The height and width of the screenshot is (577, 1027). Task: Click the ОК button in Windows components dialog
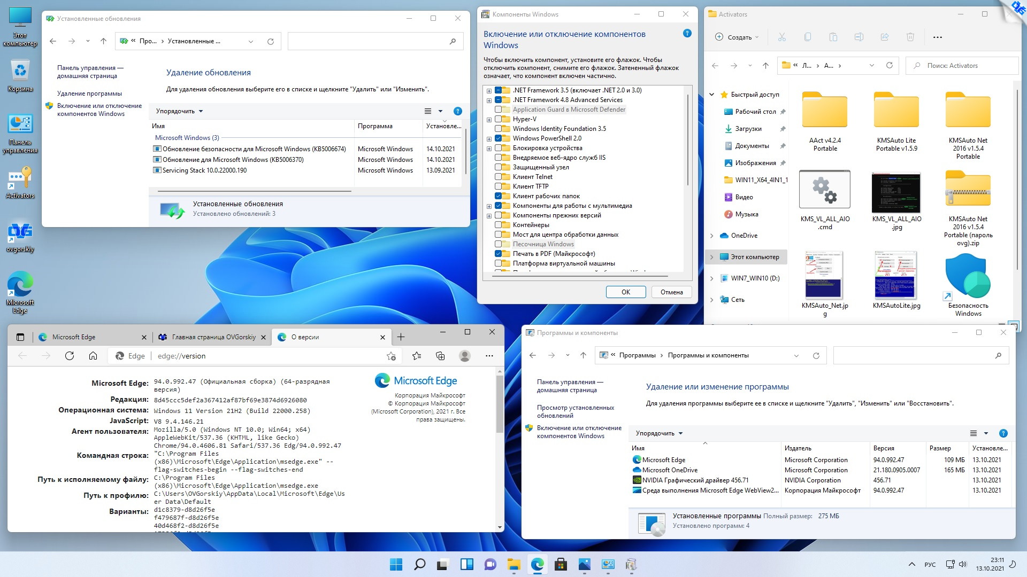click(x=625, y=292)
